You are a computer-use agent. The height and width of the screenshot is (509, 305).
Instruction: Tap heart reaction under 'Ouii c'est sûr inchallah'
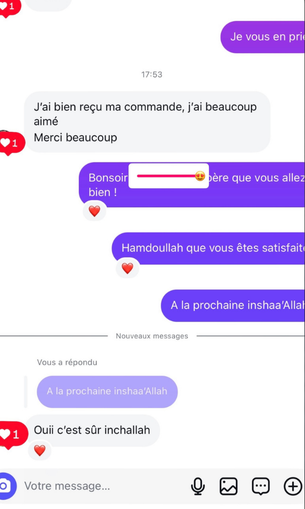[40, 450]
